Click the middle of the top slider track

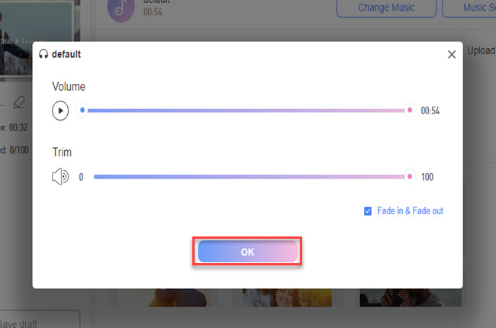click(x=246, y=111)
